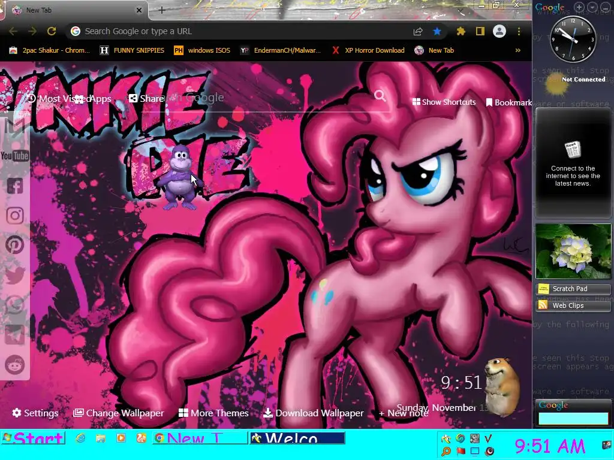Screen dimensions: 614x460
Task: Open the New Tab bookmark in bookmarks bar
Action: [434, 50]
